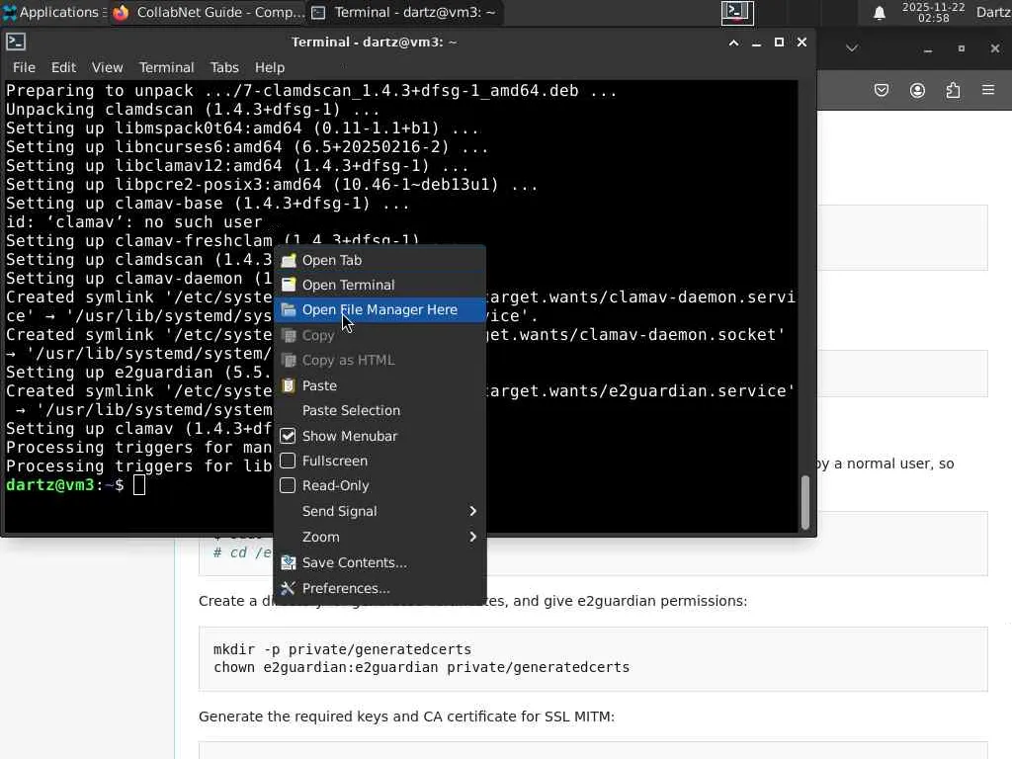Click the terminal vertical scrollbar handle
The image size is (1012, 759).
click(804, 503)
